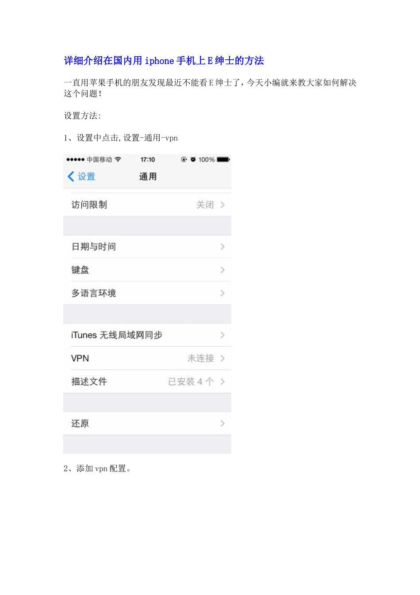Tap the Wi-Fi signal icon in status bar

[118, 159]
